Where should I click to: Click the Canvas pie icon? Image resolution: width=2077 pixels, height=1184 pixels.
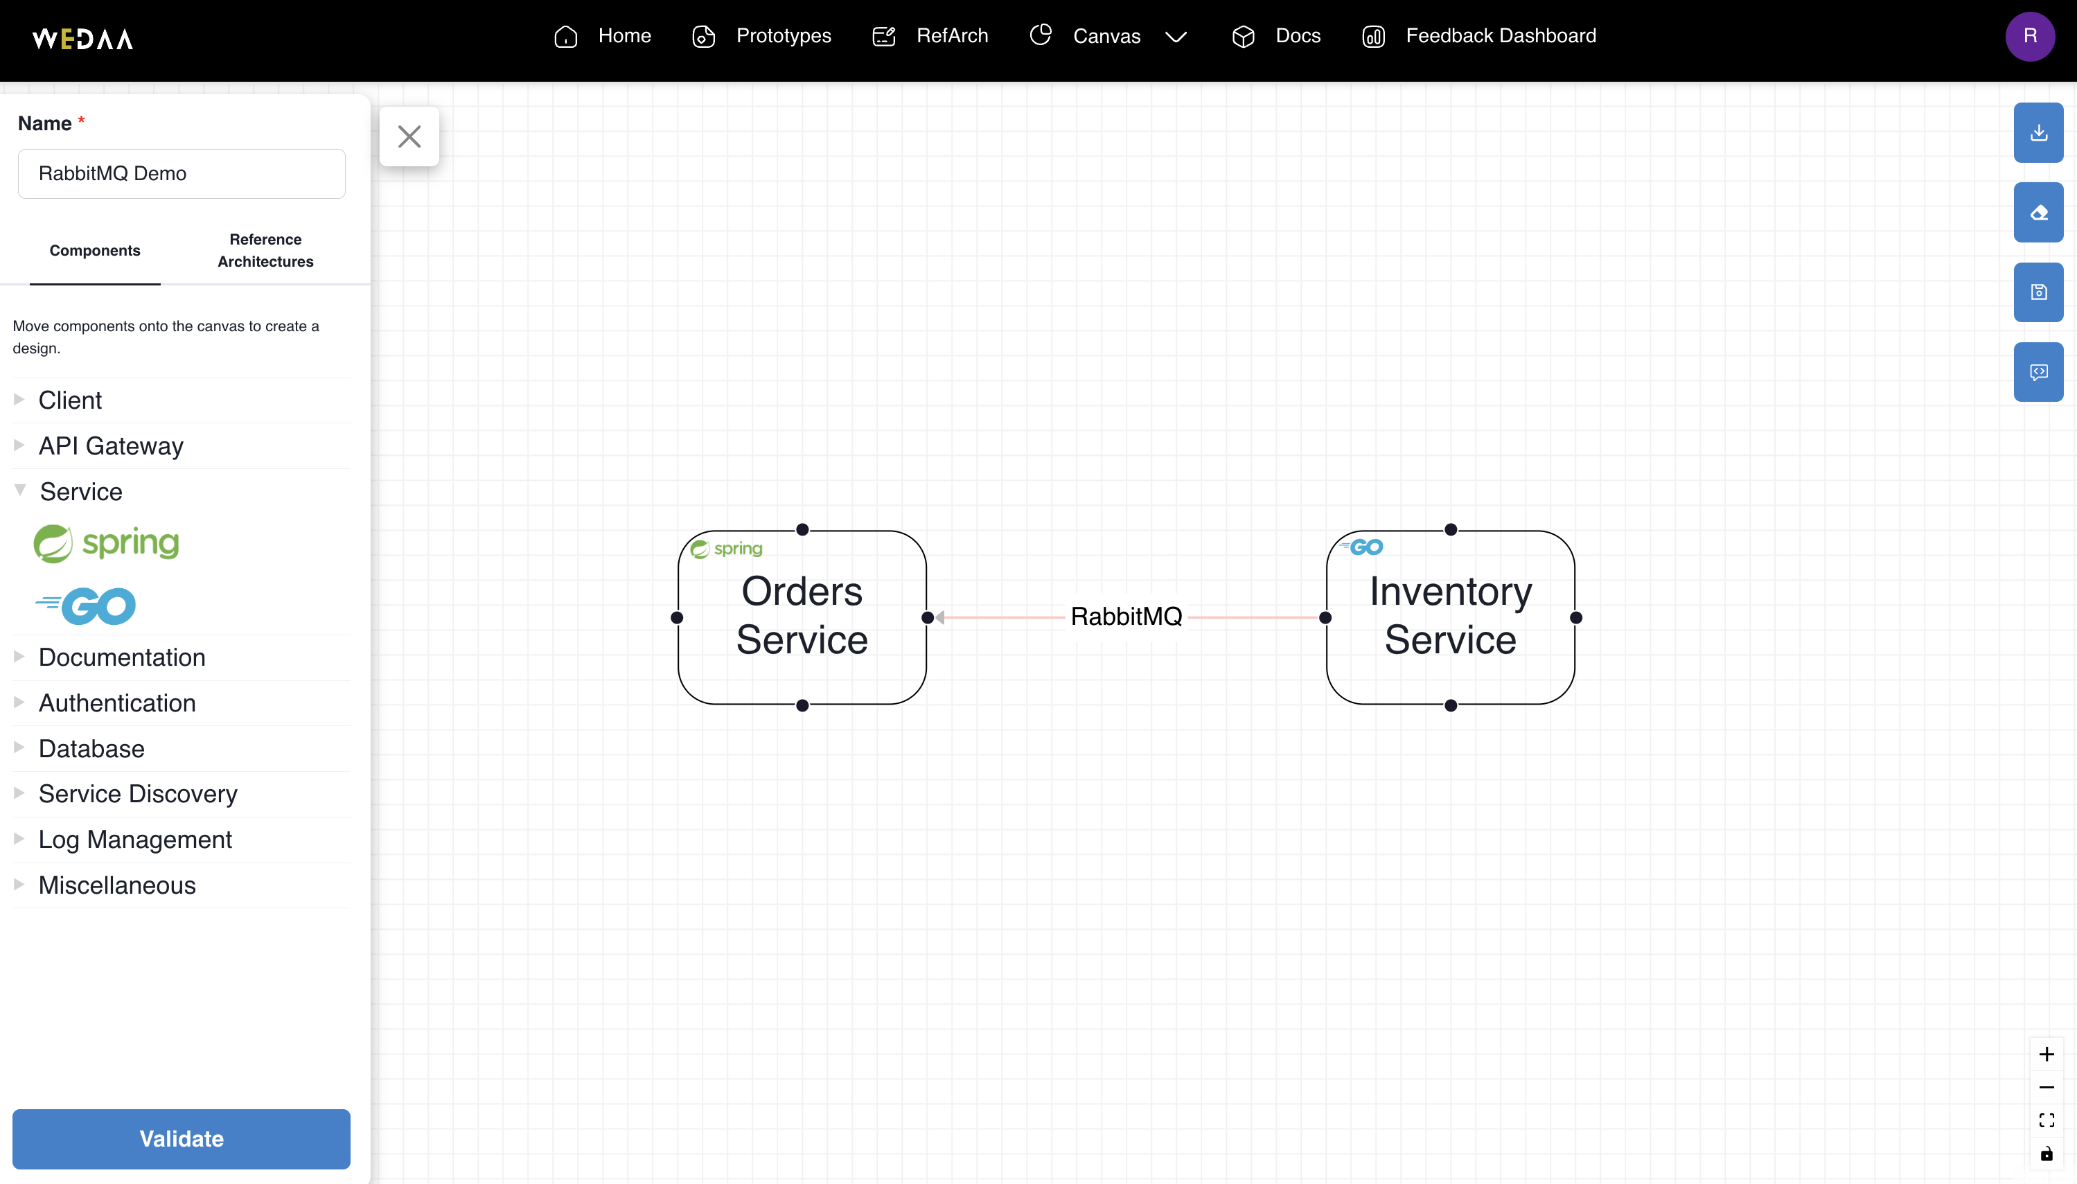(1041, 35)
